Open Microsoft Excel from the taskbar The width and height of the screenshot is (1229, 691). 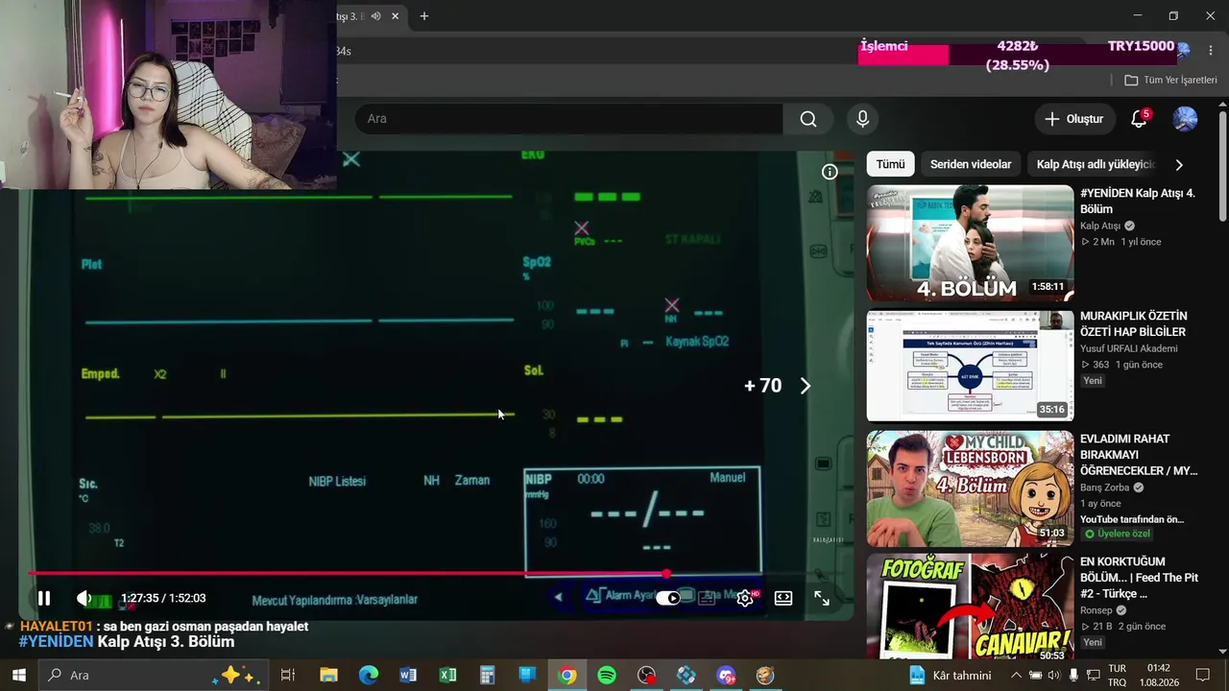[447, 675]
